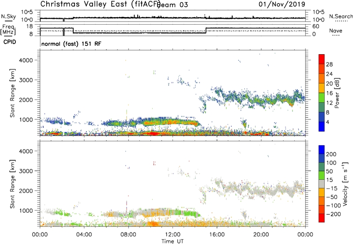Select the "4" power colorbar label

328,122
